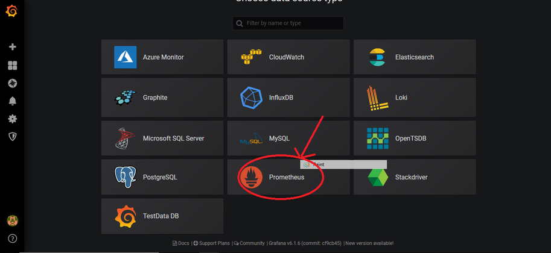Open the Alerting bell icon
The width and height of the screenshot is (551, 253).
12,101
